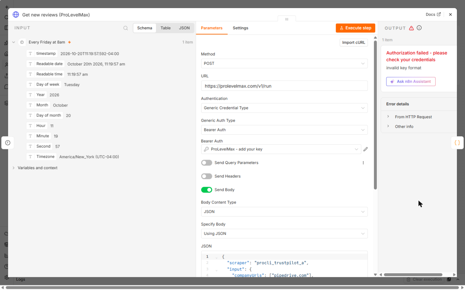Open the Bearer Auth credential dropdown
The image size is (465, 290).
tap(281, 149)
